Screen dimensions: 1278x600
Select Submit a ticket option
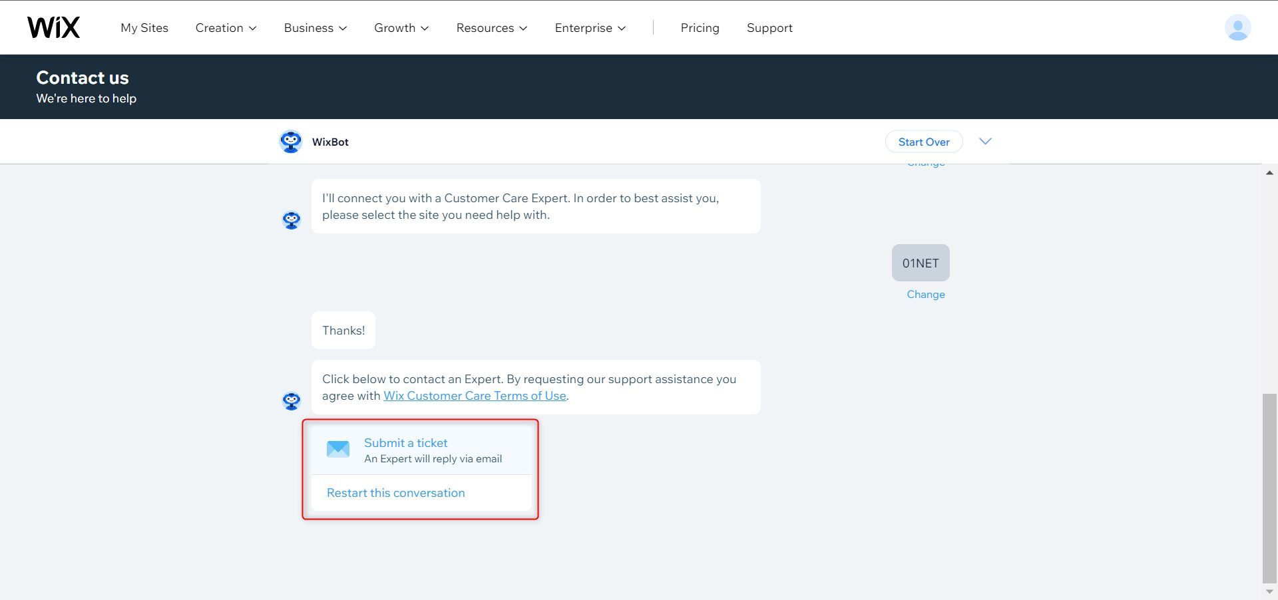(422, 450)
